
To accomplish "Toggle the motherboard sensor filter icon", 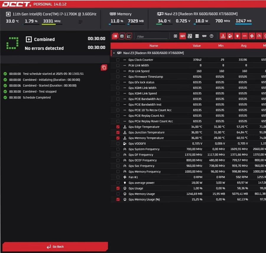I will 190,36.
